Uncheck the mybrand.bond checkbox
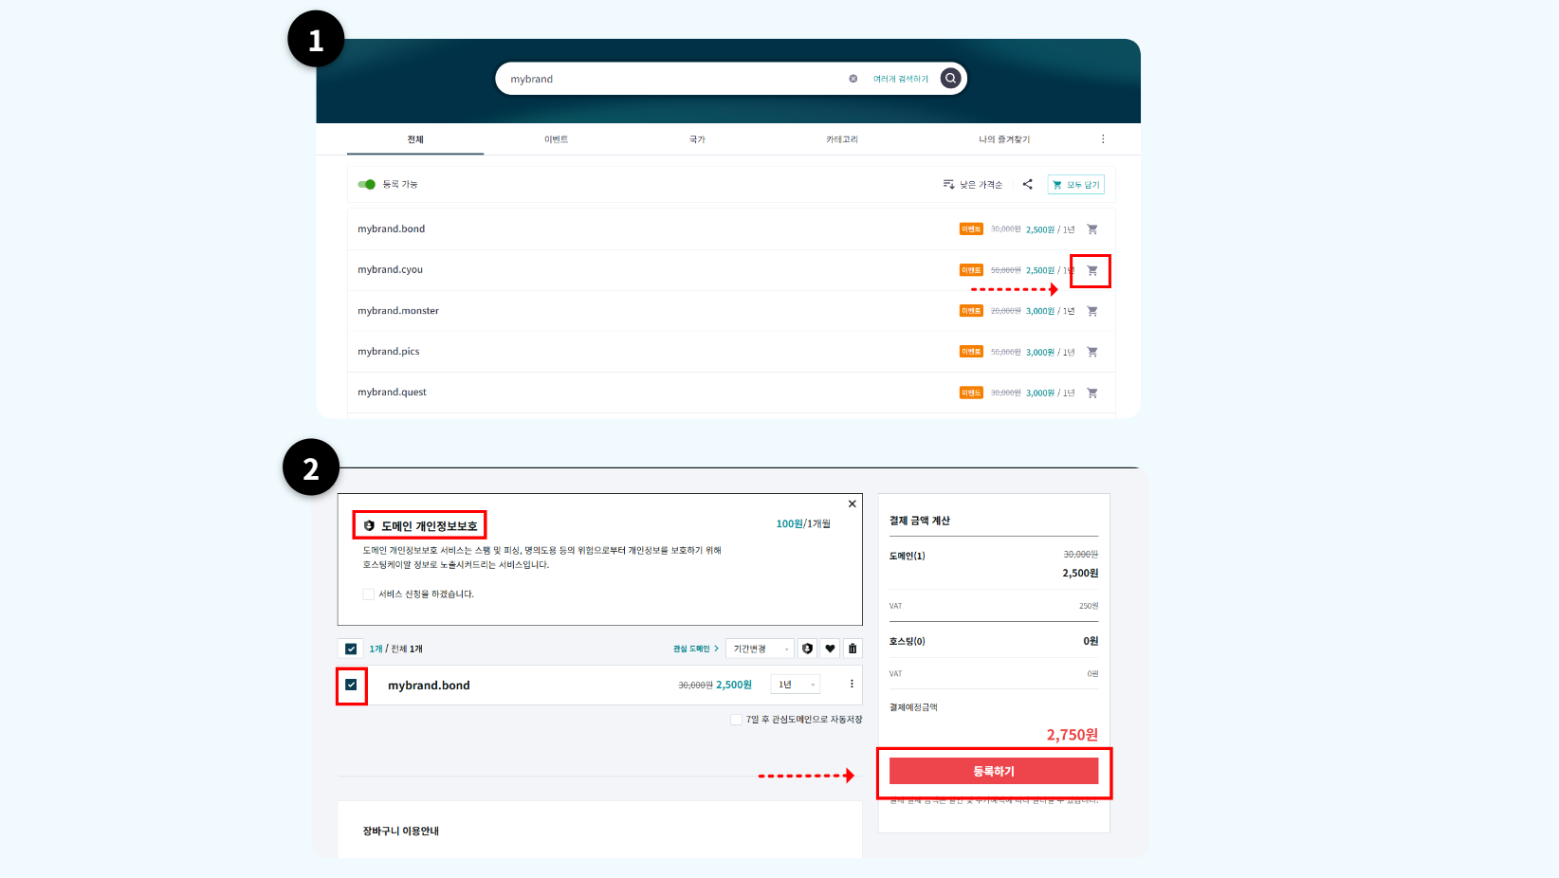1559x878 pixels. (x=351, y=685)
